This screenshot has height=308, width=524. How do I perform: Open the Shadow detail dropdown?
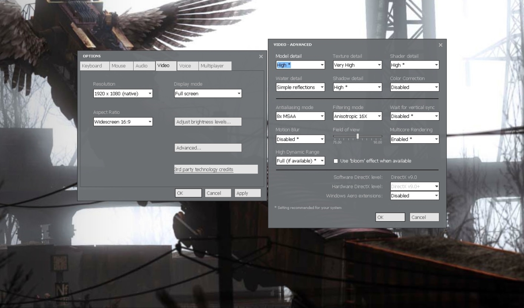357,87
